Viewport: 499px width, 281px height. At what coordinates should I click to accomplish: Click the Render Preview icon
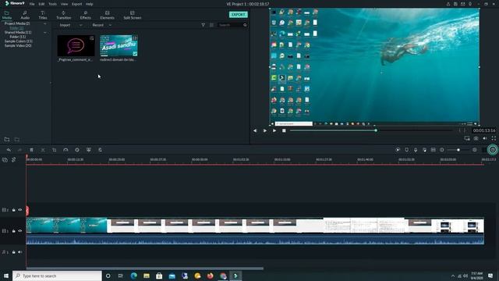click(x=398, y=150)
